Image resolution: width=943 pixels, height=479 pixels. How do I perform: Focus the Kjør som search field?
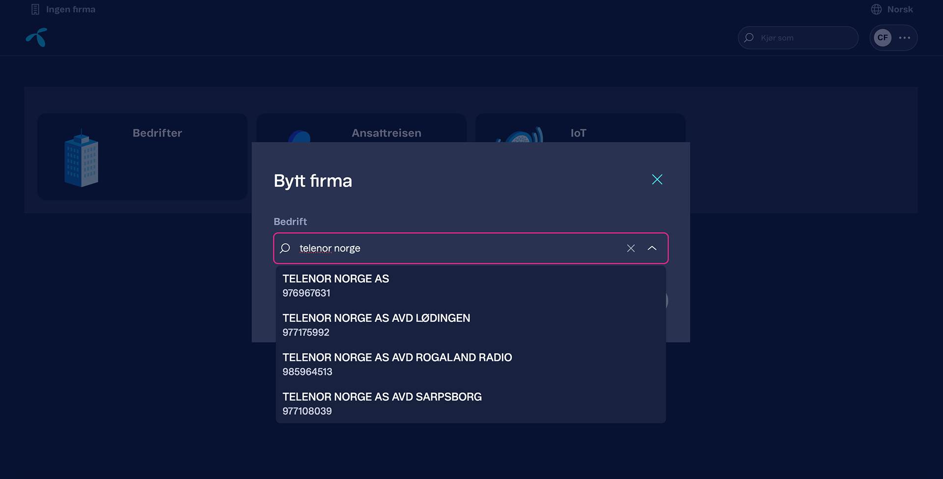798,38
